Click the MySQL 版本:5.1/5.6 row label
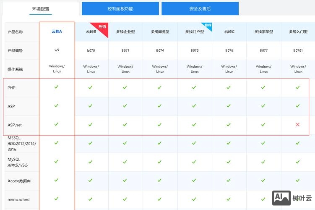The height and width of the screenshot is (210, 315). tap(18, 162)
